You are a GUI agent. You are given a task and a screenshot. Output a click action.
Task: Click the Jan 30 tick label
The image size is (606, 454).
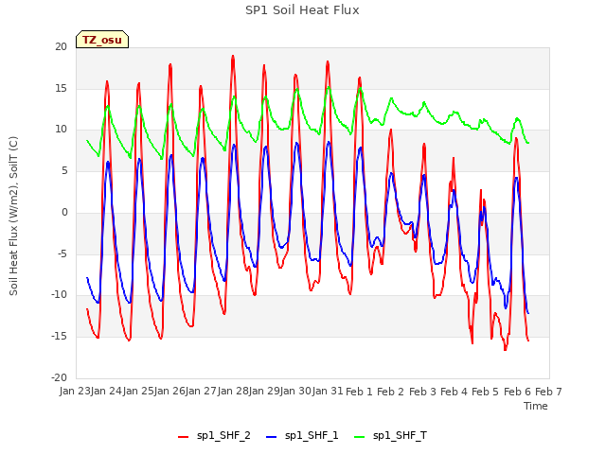click(x=296, y=392)
